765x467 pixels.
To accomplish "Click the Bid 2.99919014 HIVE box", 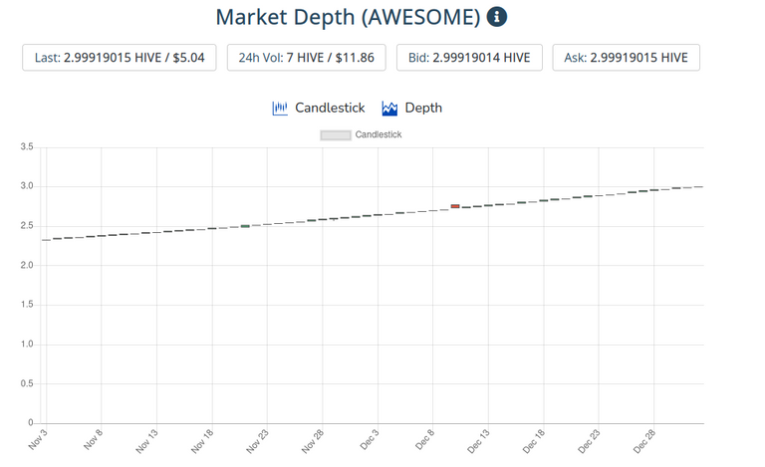I will (469, 58).
